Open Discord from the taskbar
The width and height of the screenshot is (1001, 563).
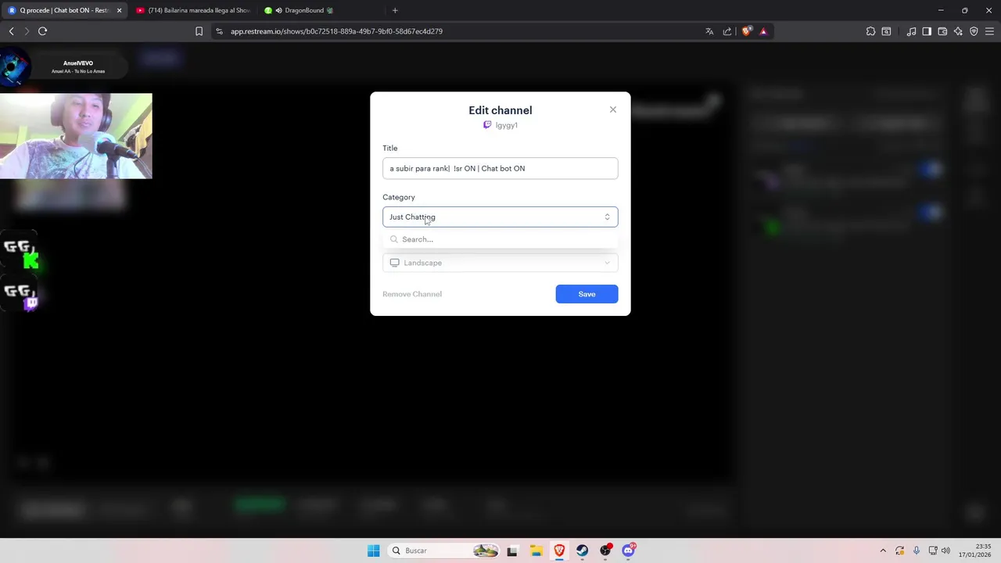pos(629,550)
